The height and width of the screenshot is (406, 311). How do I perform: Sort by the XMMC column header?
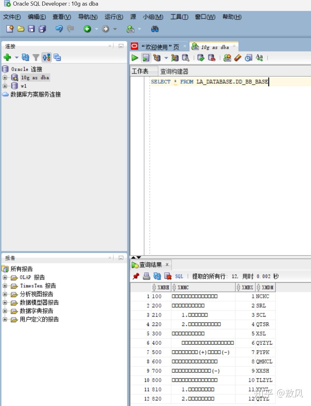pyautogui.click(x=203, y=287)
